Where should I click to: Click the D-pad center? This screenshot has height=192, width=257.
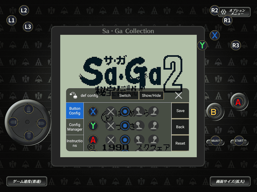(x=27, y=122)
